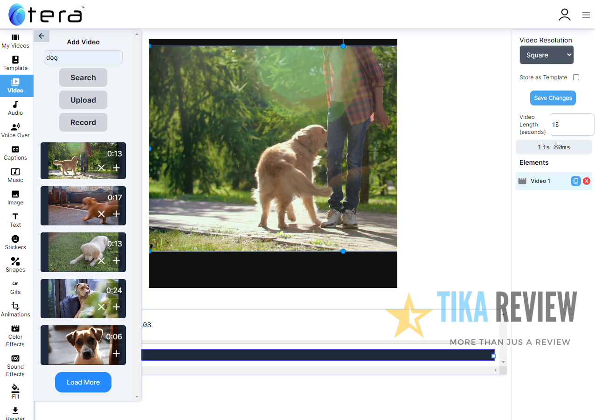Click Load More to fetch more dog videos
595x420 pixels.
[83, 382]
